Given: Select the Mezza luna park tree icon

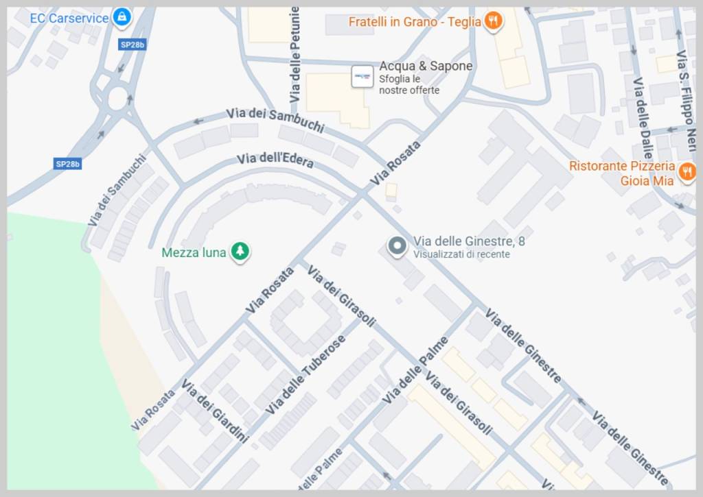Looking at the screenshot, I should pyautogui.click(x=240, y=252).
